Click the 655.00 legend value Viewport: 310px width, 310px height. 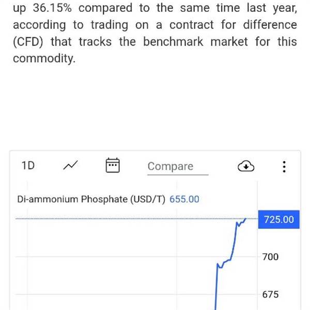pos(184,199)
